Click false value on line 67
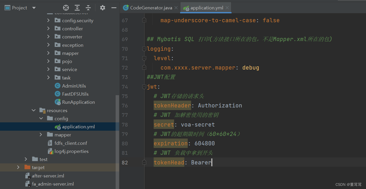The image size is (366, 189). pos(271,20)
